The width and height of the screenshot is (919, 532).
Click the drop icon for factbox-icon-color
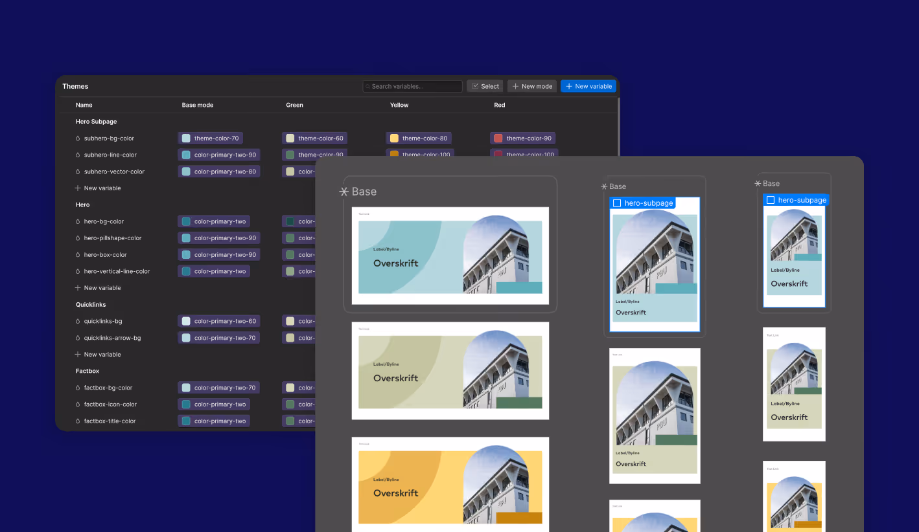78,405
